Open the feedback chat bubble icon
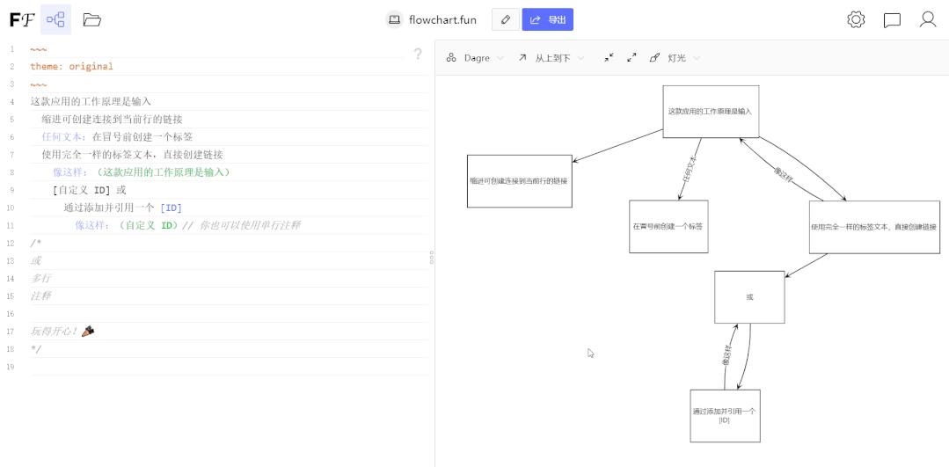Image resolution: width=949 pixels, height=467 pixels. (x=892, y=20)
